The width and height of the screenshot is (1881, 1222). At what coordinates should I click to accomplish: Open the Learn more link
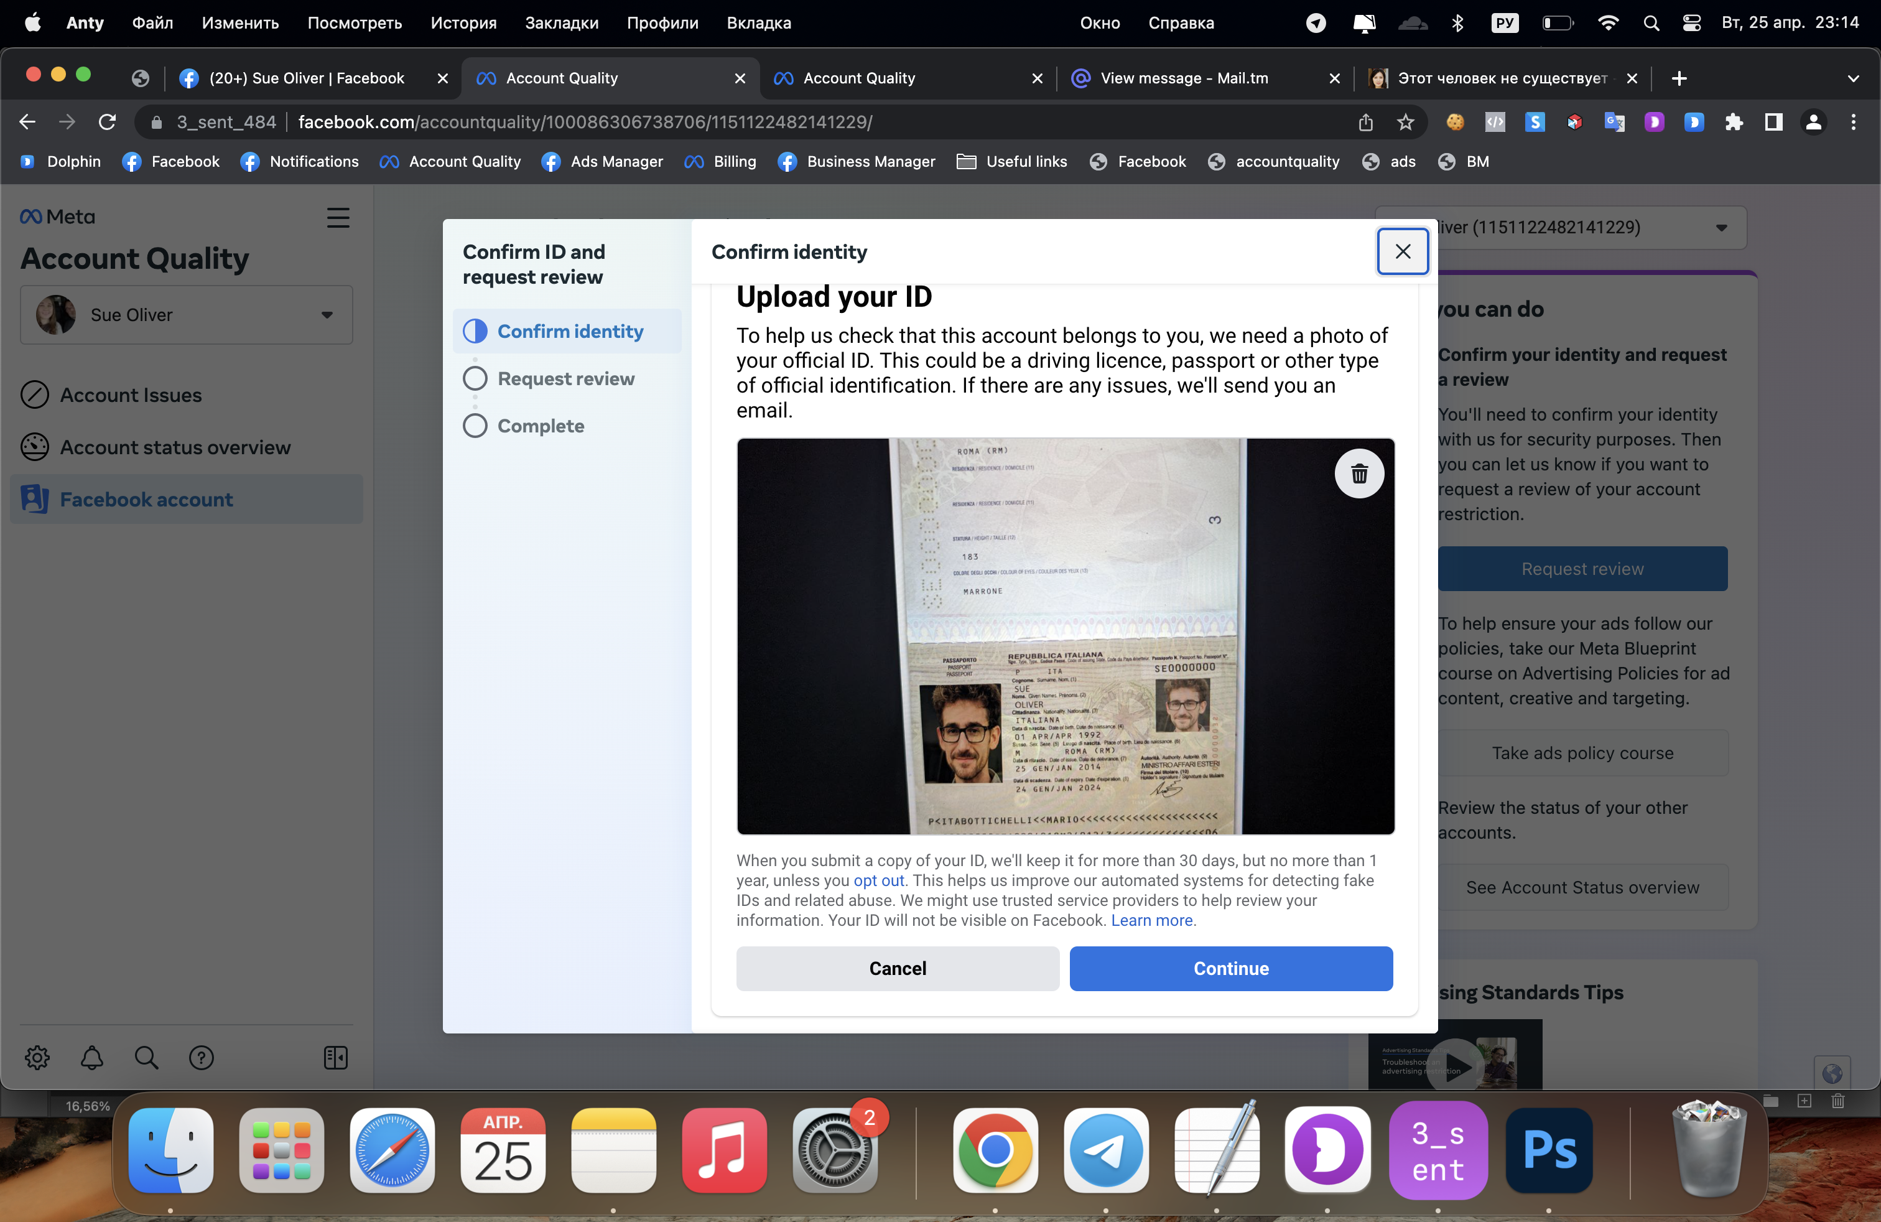[x=1151, y=920]
